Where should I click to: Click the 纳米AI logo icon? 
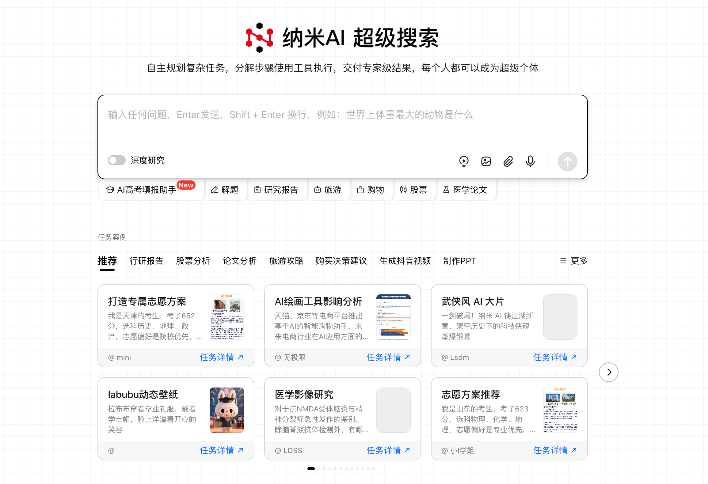point(259,38)
